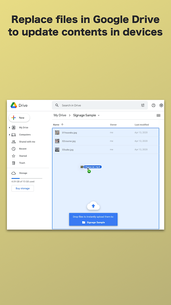Click the Google Drive logo
The image size is (171, 305).
(x=14, y=106)
